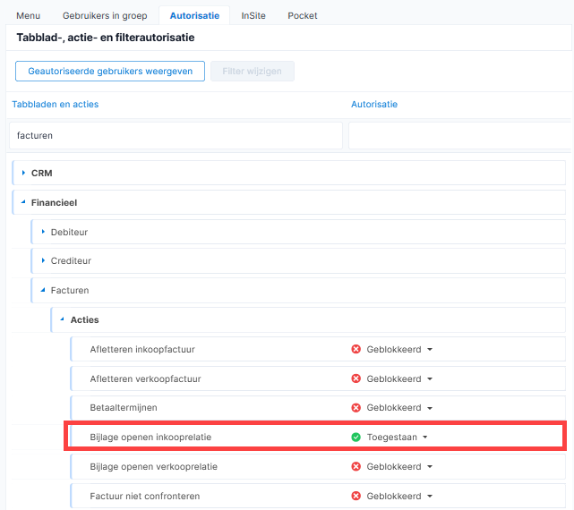
Task: Click red blocked icon next to Betaaltermijnen
Action: 356,408
